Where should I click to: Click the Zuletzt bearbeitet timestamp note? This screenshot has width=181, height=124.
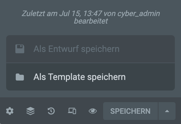pyautogui.click(x=91, y=17)
